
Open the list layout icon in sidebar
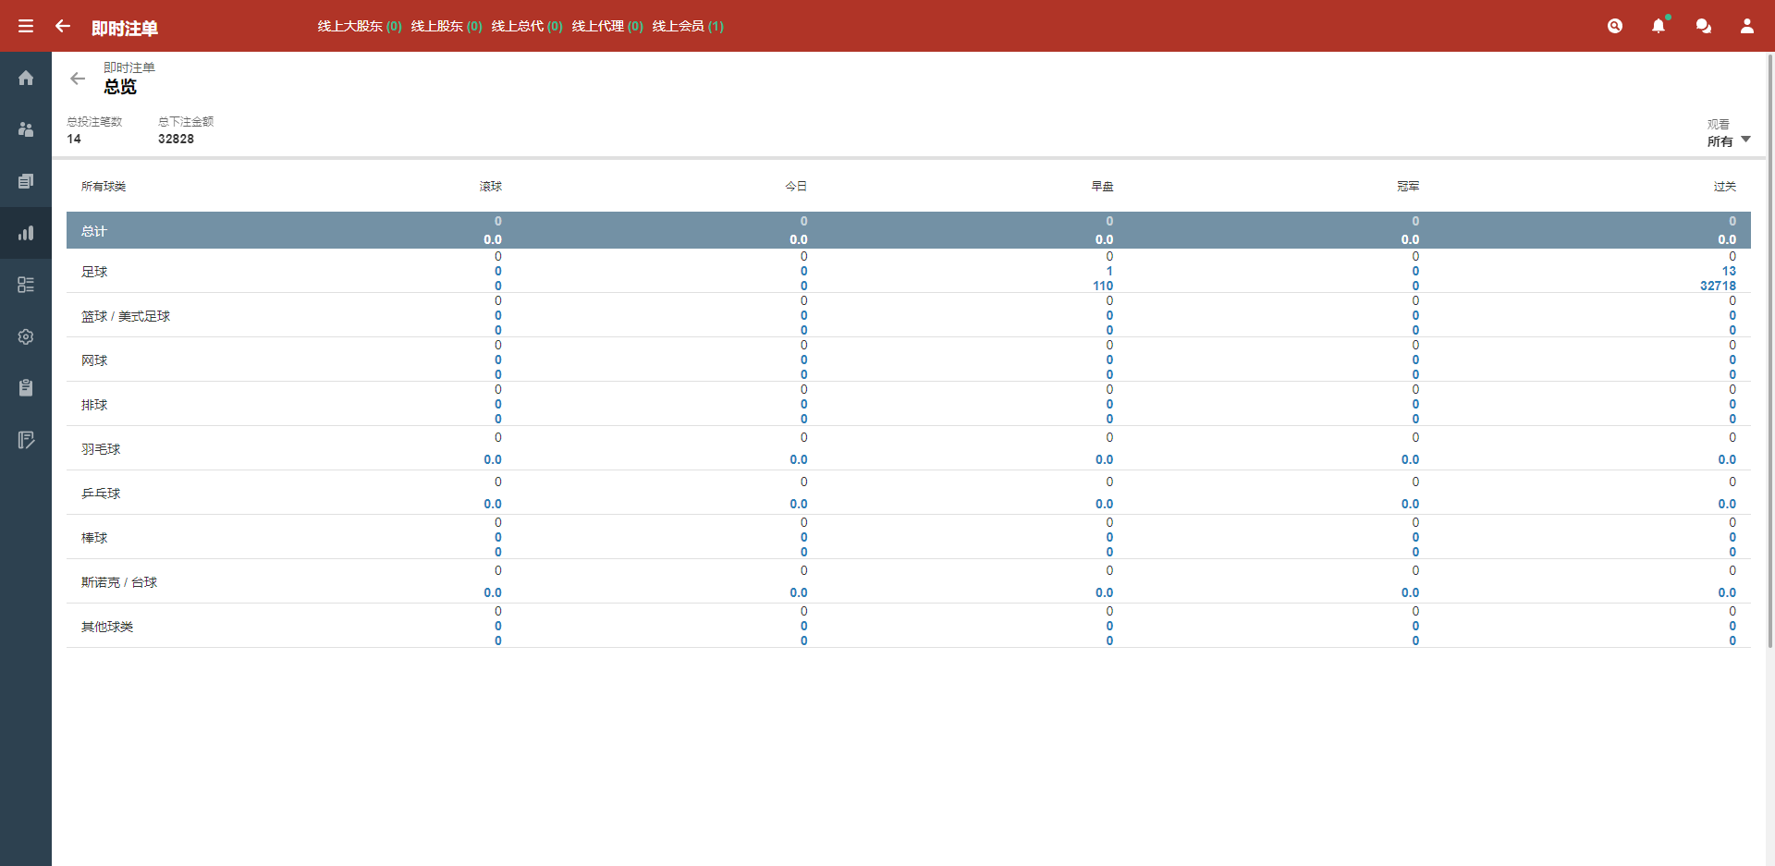click(x=26, y=285)
